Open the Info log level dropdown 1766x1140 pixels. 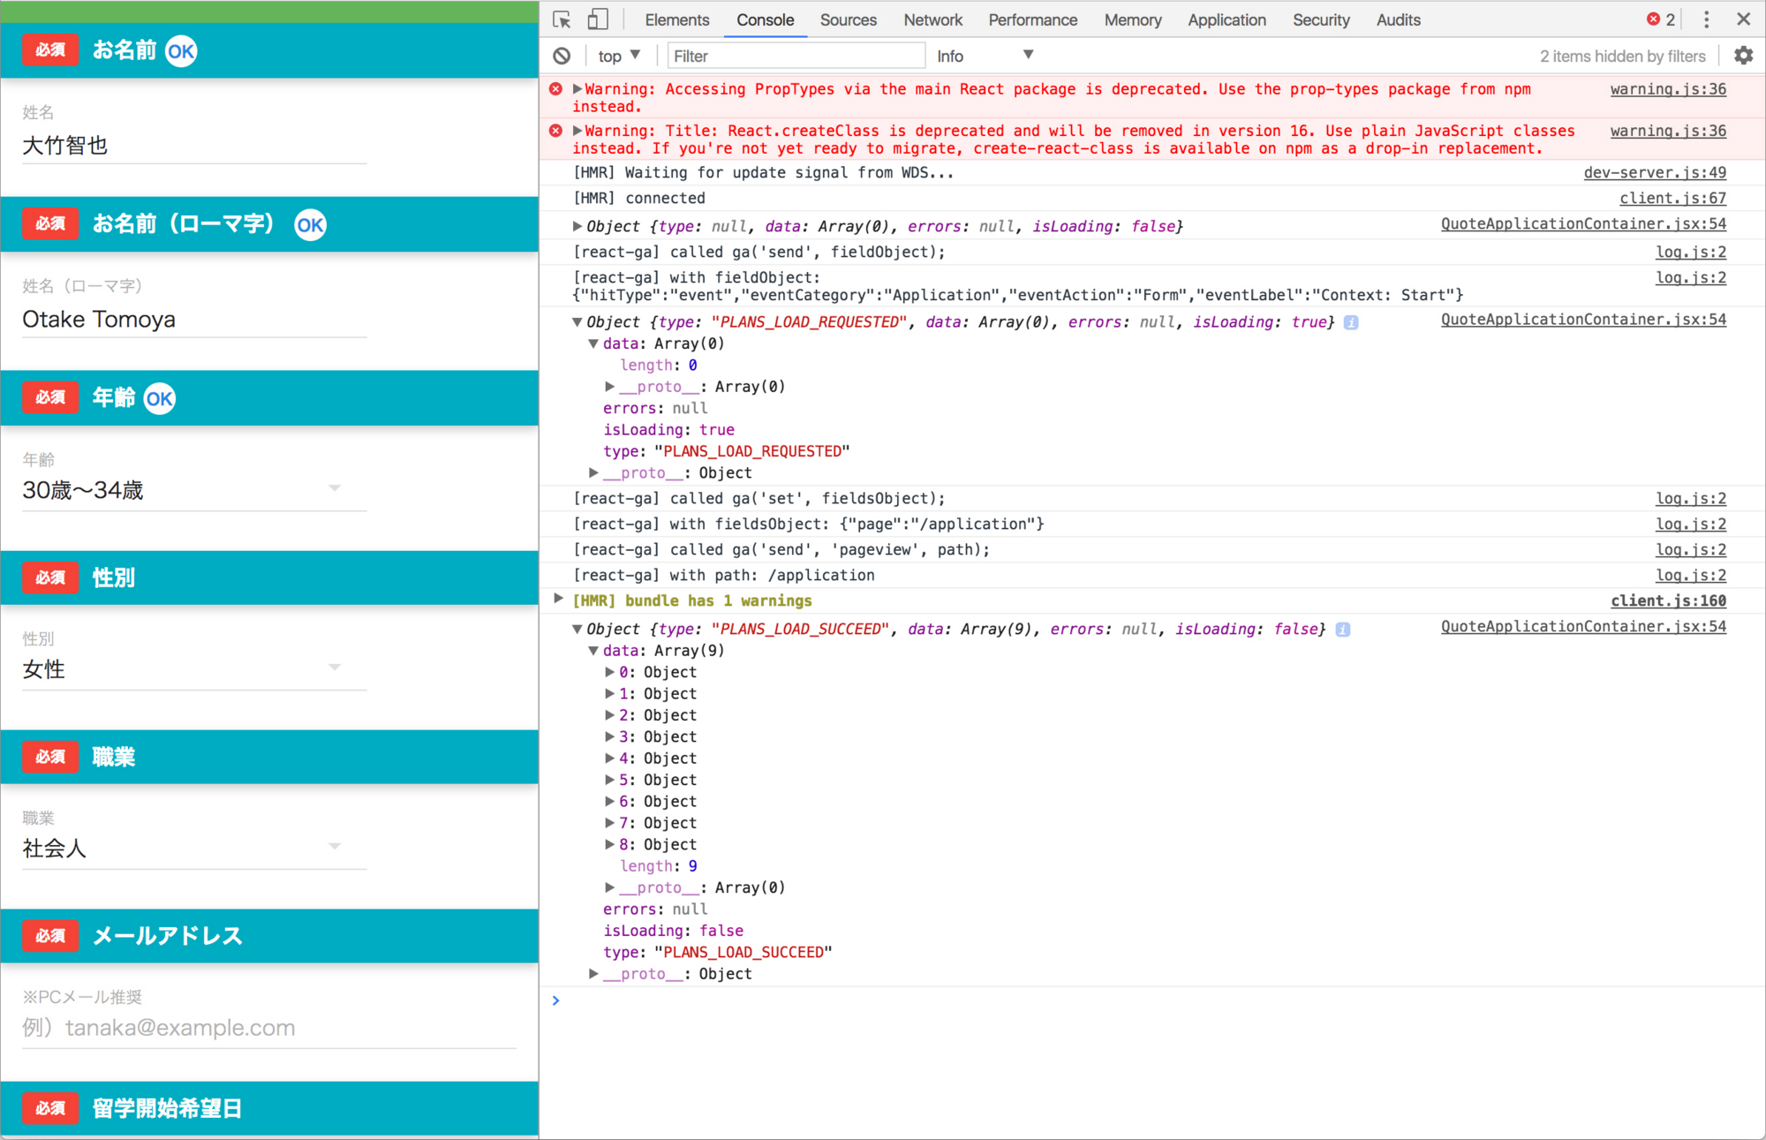point(985,56)
